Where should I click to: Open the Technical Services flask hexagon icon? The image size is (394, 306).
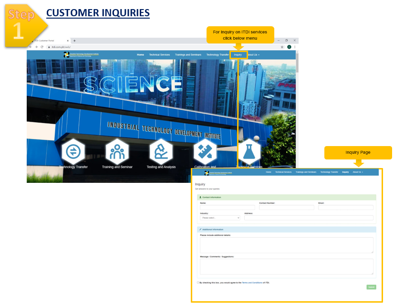point(249,152)
